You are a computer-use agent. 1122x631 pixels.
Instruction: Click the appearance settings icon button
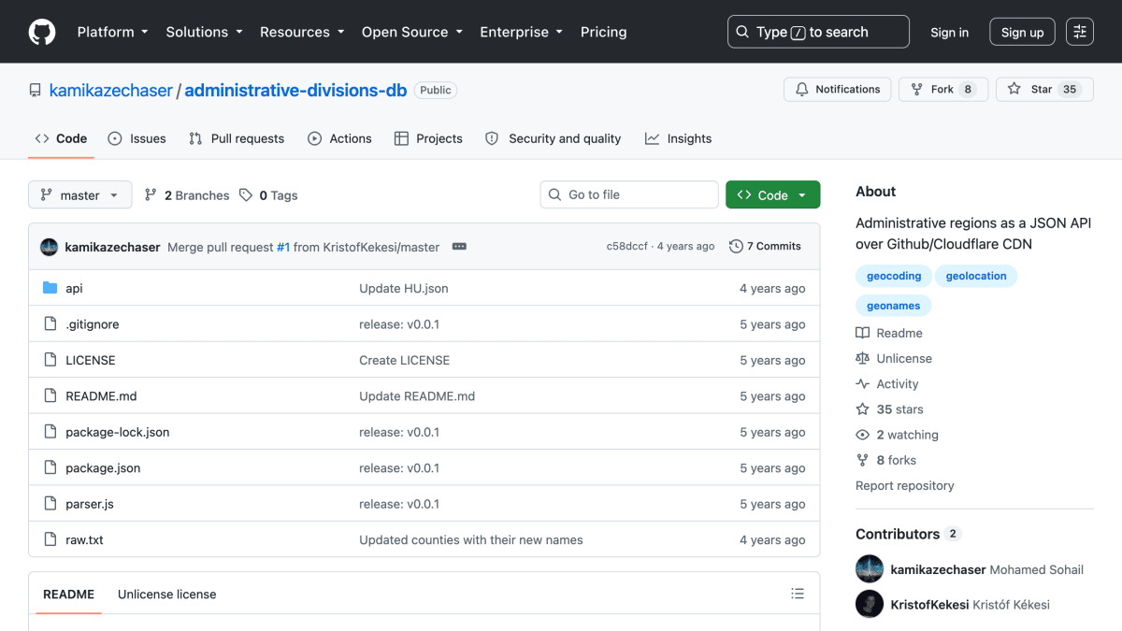coord(1080,32)
